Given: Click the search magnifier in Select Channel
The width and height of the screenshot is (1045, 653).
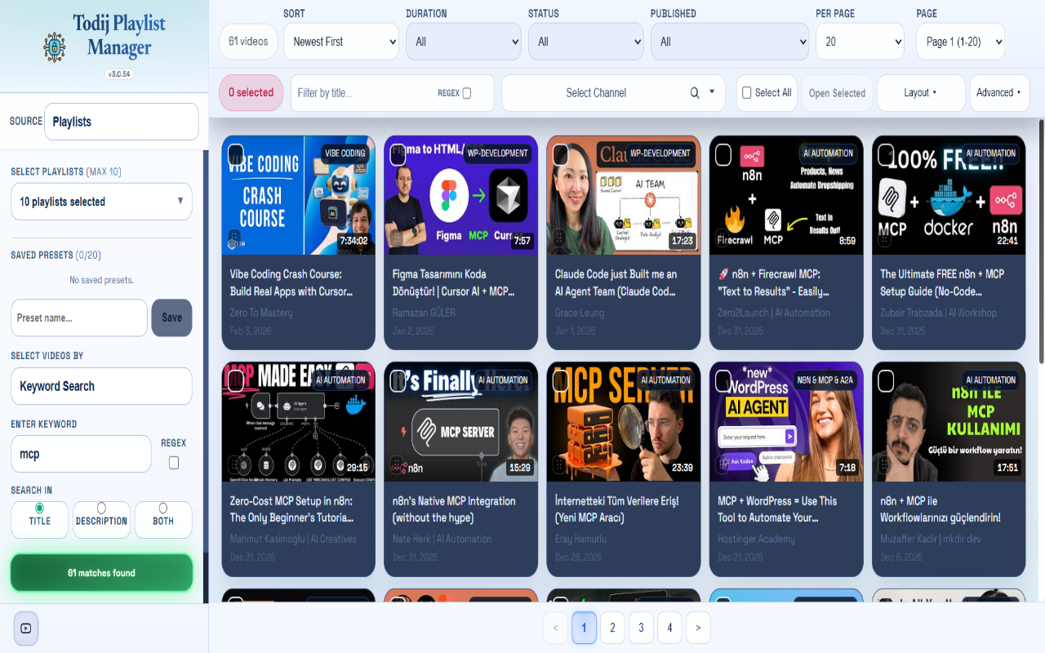Looking at the screenshot, I should tap(695, 93).
